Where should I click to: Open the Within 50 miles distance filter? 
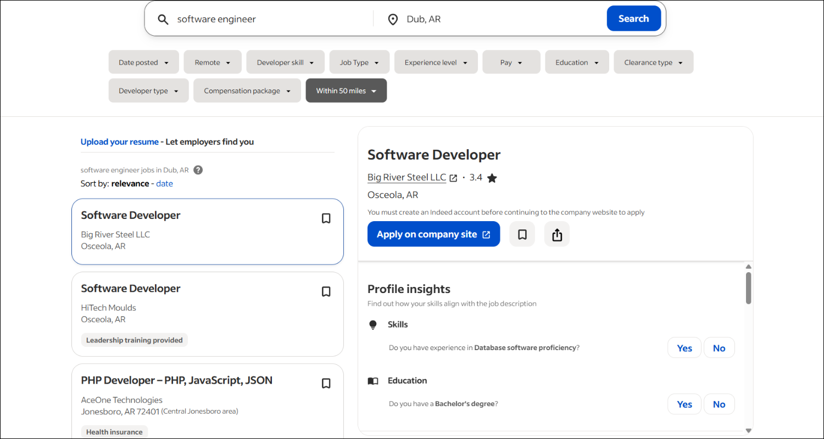[346, 90]
